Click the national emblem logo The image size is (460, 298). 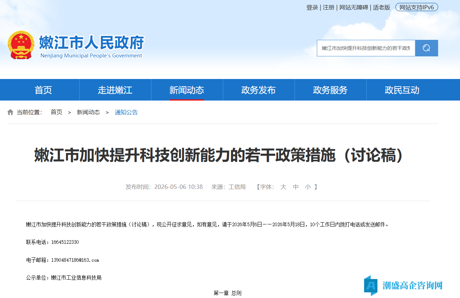[x=21, y=45]
